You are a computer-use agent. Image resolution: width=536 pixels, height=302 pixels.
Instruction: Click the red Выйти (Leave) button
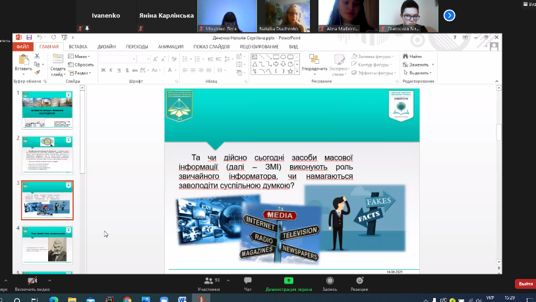point(525,284)
